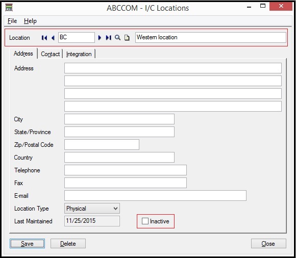Click the Save button
This screenshot has height=258, width=296.
27,244
